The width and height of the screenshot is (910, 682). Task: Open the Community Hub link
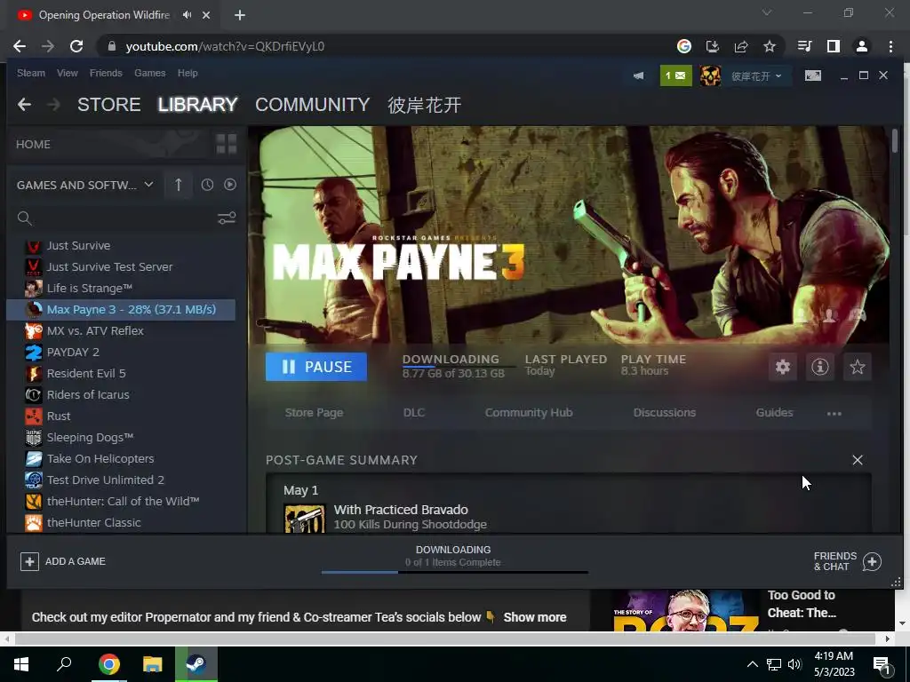529,413
